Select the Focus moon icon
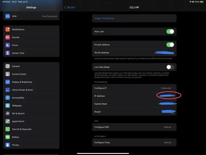 pyautogui.click(x=7, y=45)
